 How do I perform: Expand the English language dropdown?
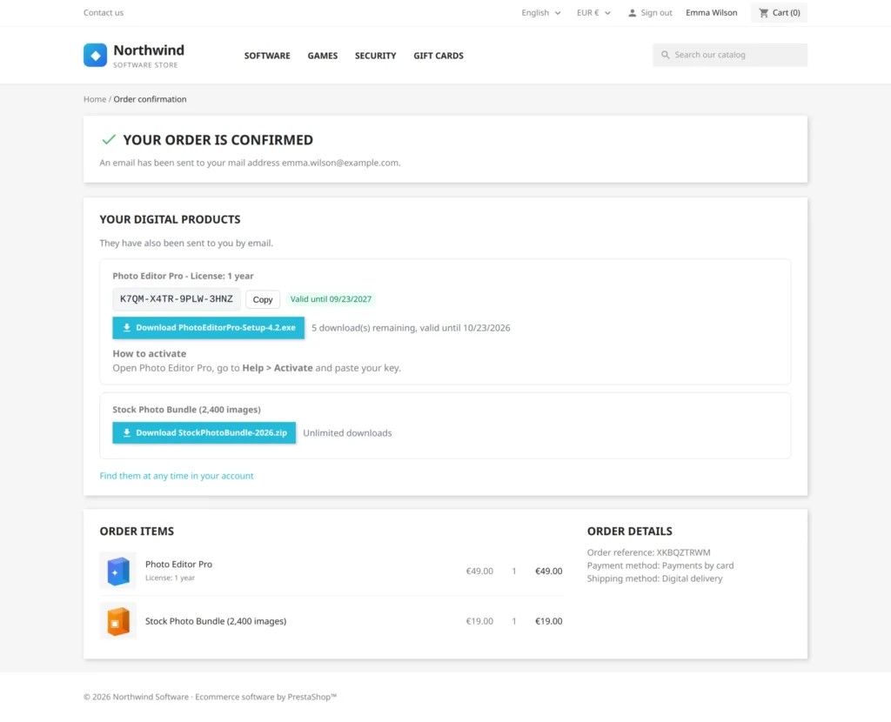tap(541, 12)
